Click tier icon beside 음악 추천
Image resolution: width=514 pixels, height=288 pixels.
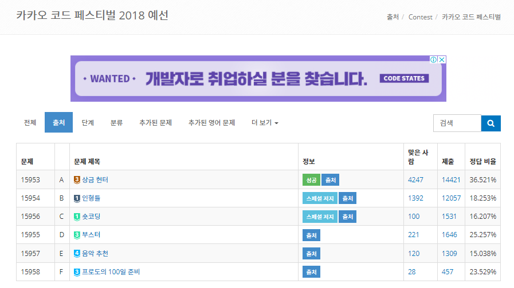[x=77, y=254]
